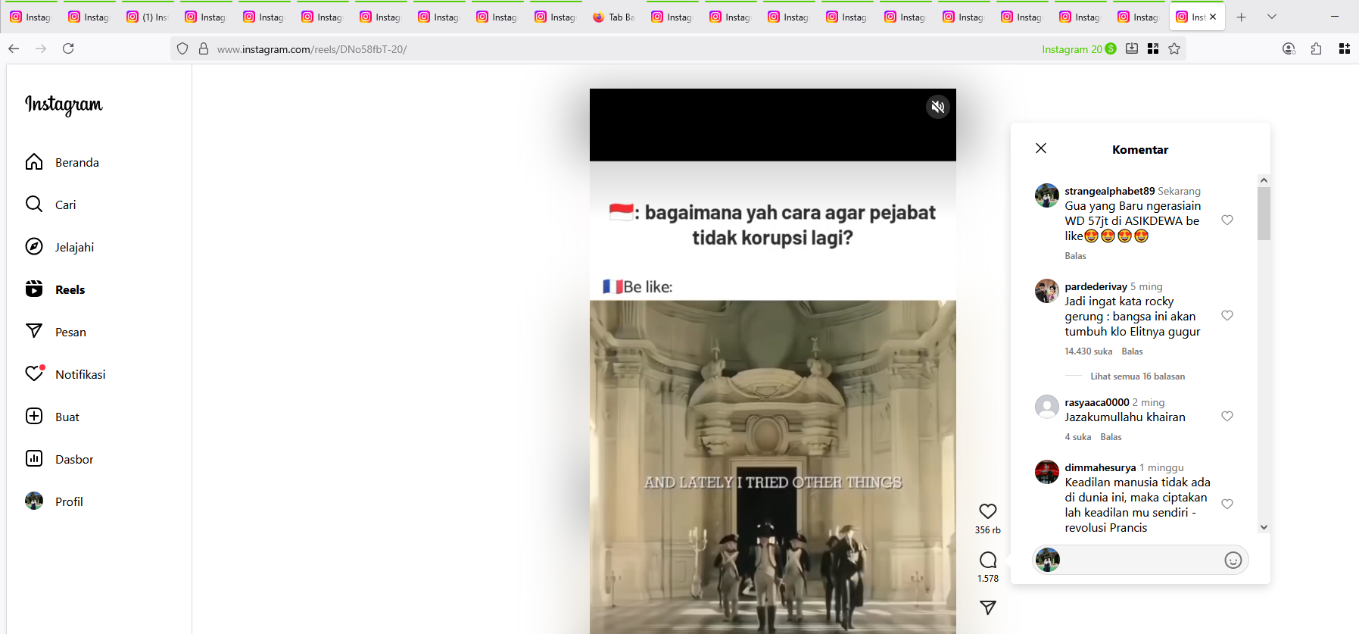This screenshot has width=1359, height=634.
Task: Switch to the '(1) Ins' browser tab
Action: coord(148,17)
